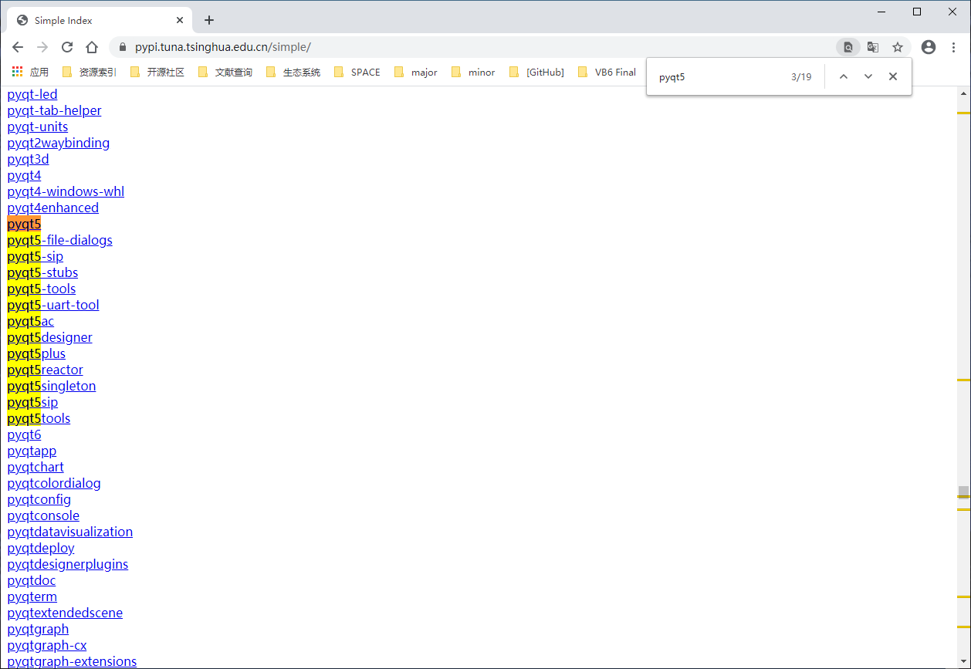
Task: Jump to previous pyqt5 match
Action: point(843,76)
